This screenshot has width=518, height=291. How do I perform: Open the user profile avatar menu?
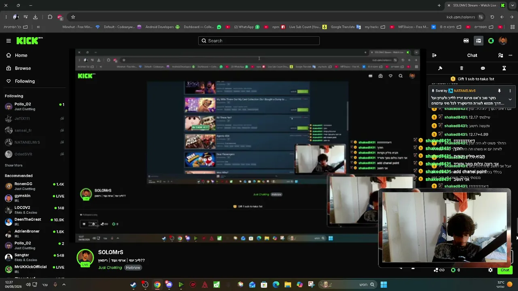(503, 41)
